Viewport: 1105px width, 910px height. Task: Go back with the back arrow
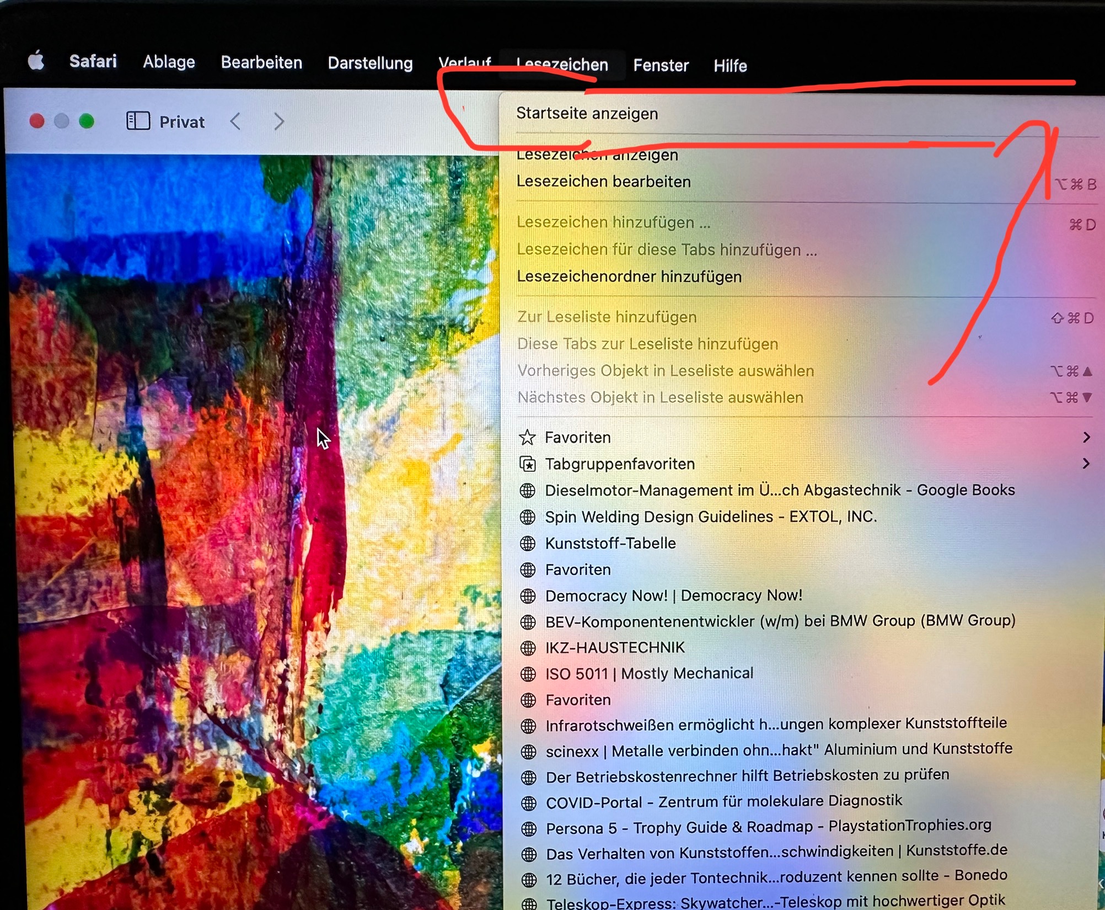pyautogui.click(x=235, y=121)
